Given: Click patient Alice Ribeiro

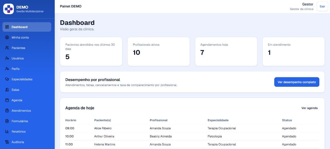Looking at the screenshot, I should 103,128.
